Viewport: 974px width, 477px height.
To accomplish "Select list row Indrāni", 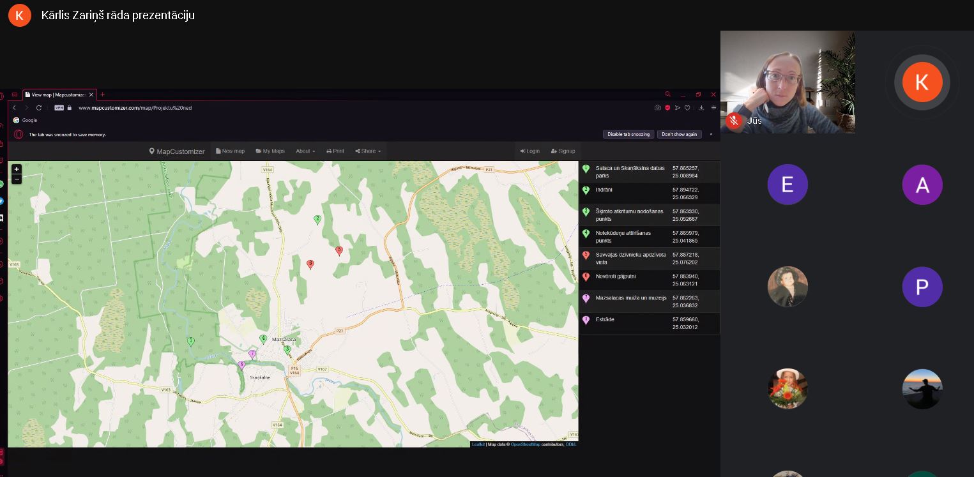I will pyautogui.click(x=650, y=193).
